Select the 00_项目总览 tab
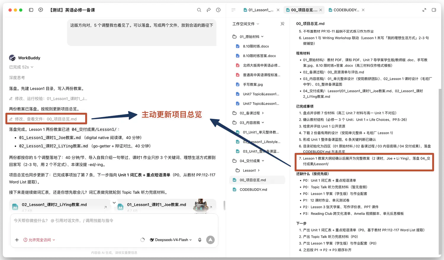 (x=304, y=10)
